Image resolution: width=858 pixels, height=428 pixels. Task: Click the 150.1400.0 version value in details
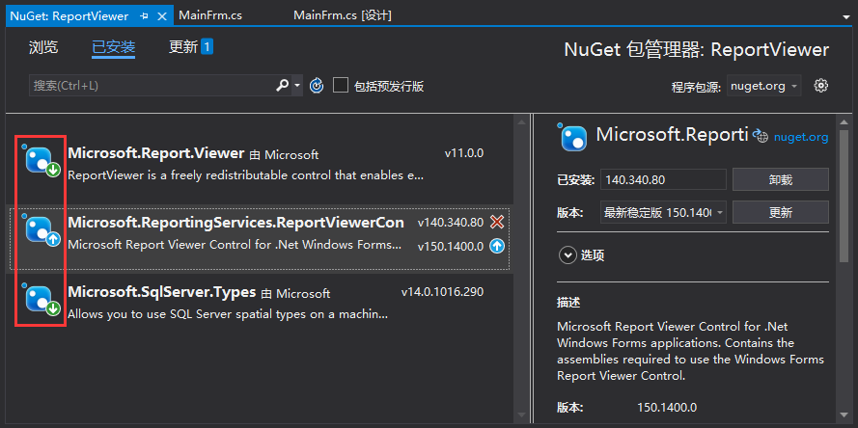coord(667,407)
